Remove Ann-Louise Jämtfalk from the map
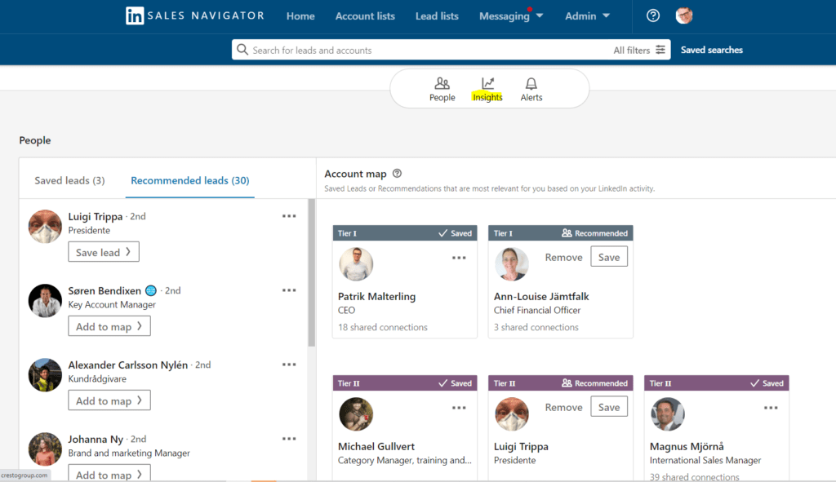Screen dimensions: 836x482 (563, 257)
